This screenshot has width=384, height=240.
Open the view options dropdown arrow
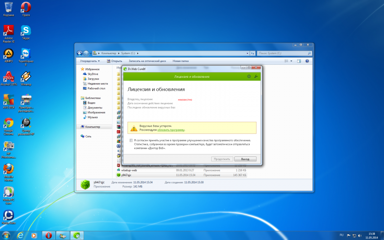tap(291, 61)
